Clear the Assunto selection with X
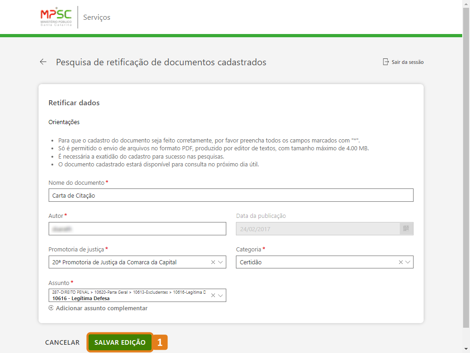470x353 pixels. (x=213, y=295)
